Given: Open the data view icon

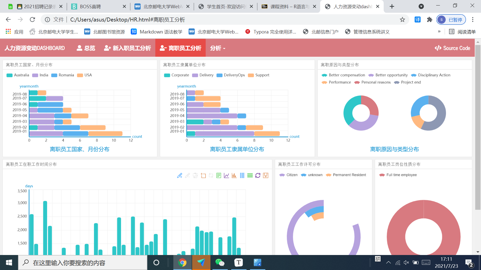Looking at the screenshot, I should point(219,175).
